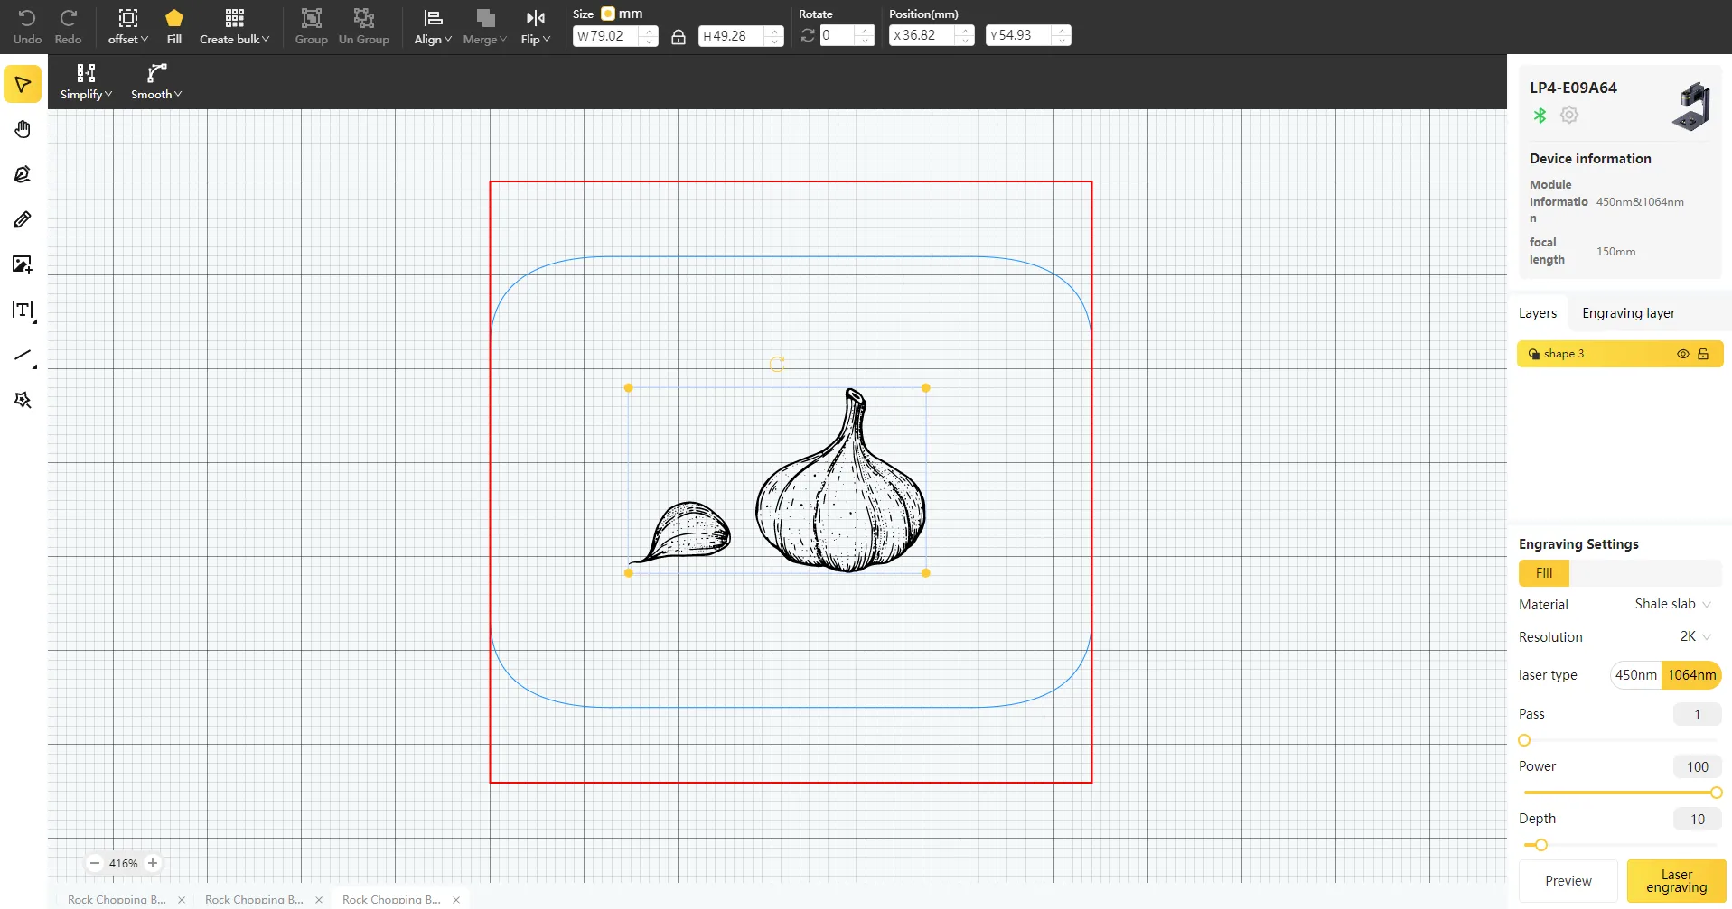The image size is (1732, 909).
Task: Select the 1064nm laser type
Action: click(1691, 675)
